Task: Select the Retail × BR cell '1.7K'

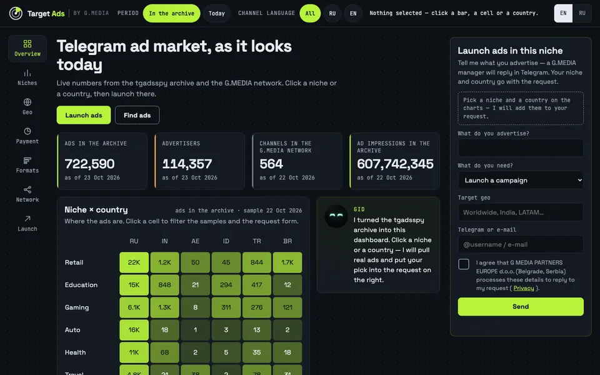Action: (x=287, y=262)
